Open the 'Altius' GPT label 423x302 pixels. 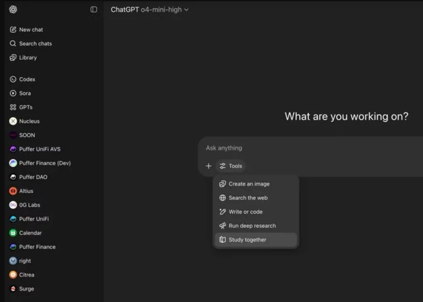tap(26, 191)
